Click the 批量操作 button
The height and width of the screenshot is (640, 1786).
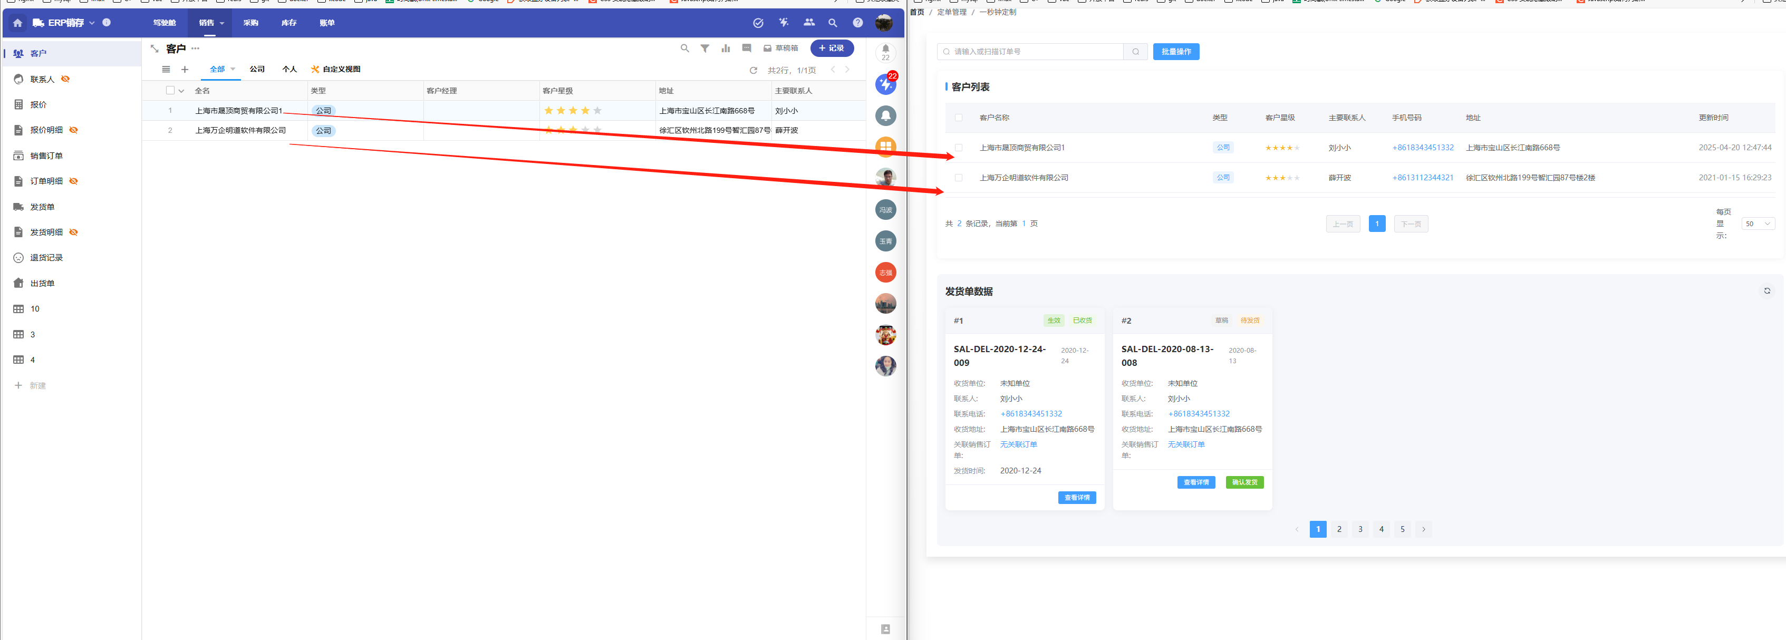coord(1176,52)
